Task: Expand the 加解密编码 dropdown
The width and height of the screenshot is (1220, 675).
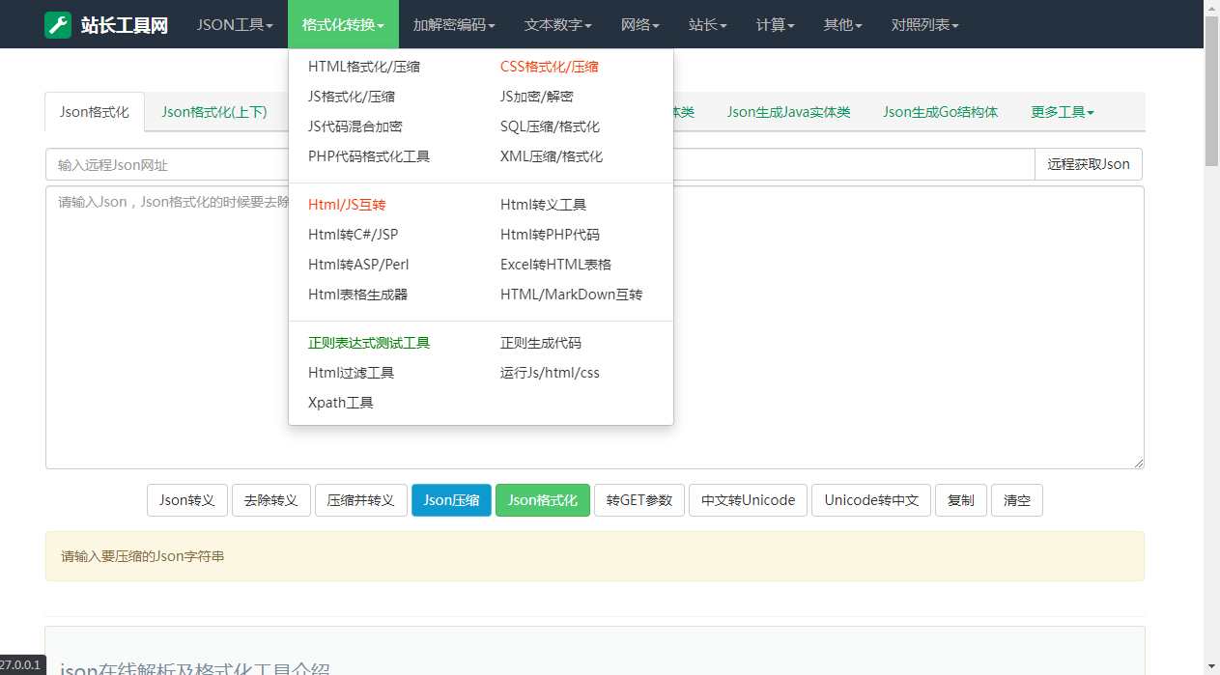Action: tap(452, 24)
